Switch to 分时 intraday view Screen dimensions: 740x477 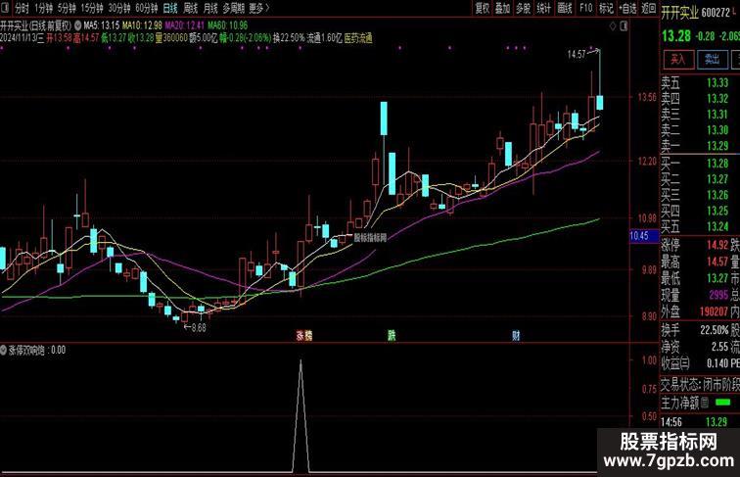click(x=22, y=8)
